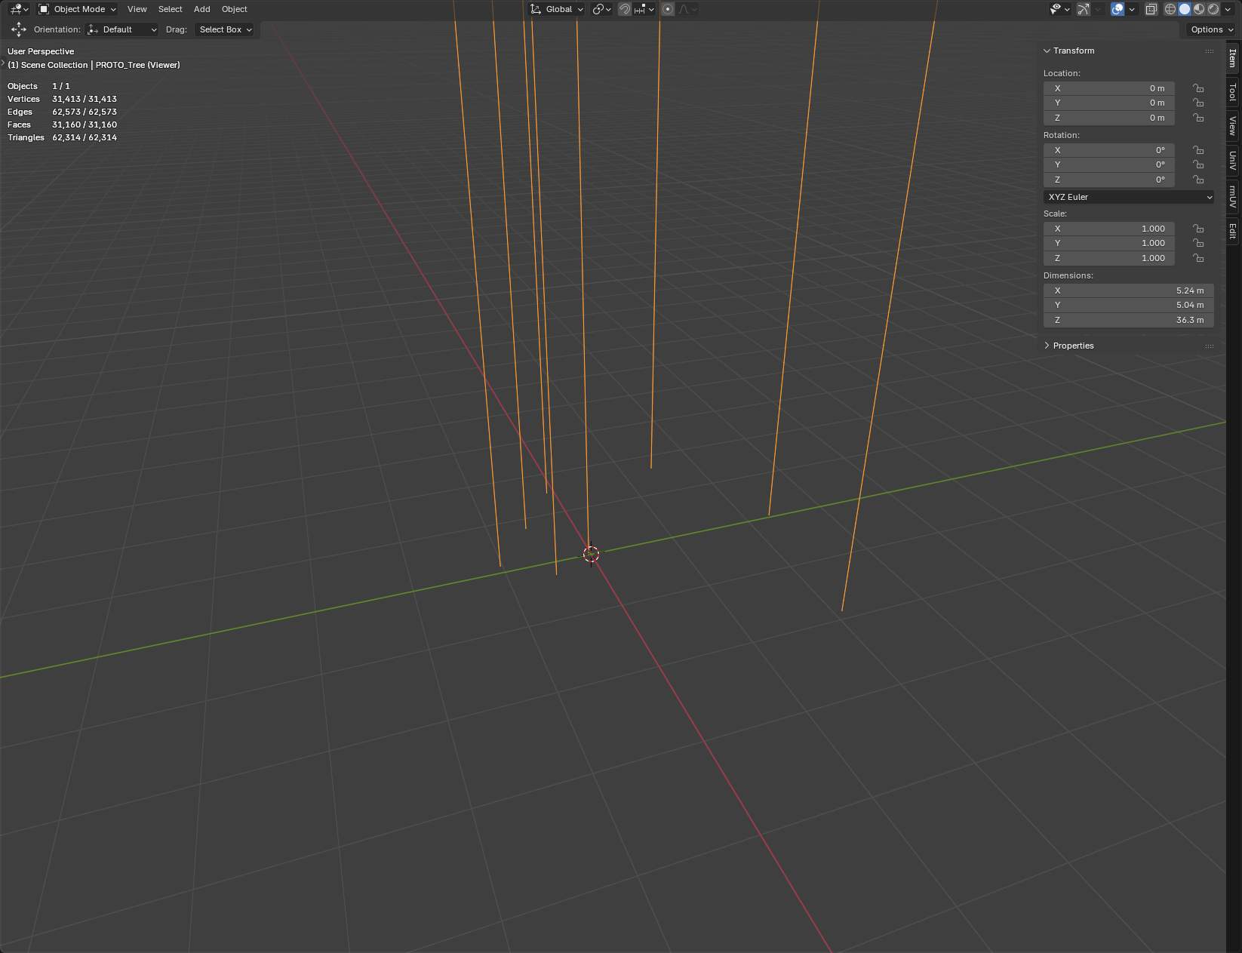The image size is (1242, 953).
Task: Click the Dimensions Z value field
Action: (1128, 320)
